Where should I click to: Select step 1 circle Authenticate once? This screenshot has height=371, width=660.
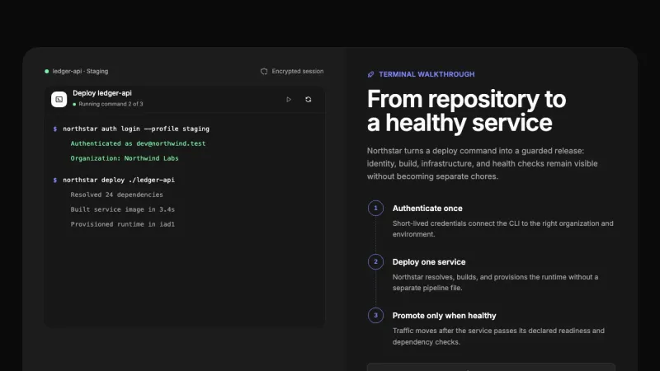coord(376,209)
